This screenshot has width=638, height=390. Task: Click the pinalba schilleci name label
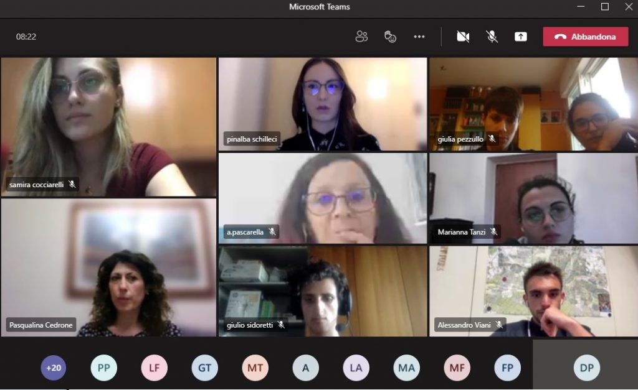(252, 139)
